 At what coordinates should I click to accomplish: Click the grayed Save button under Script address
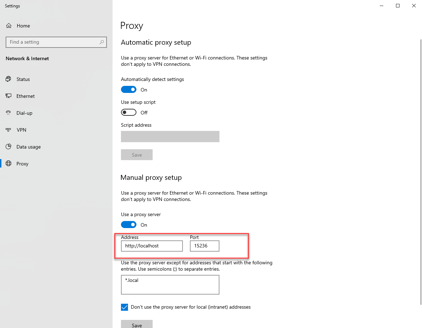(x=136, y=155)
